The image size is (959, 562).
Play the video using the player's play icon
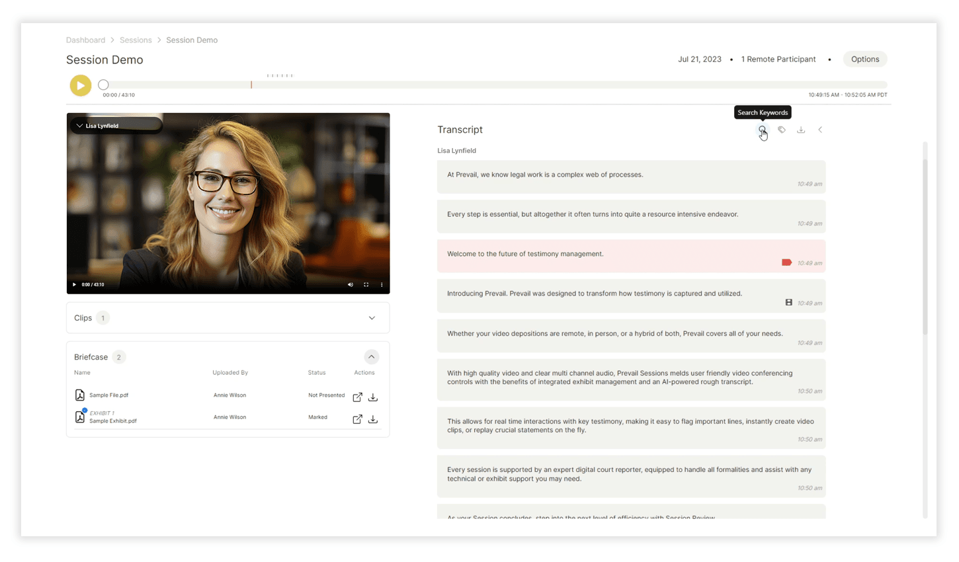coord(74,284)
